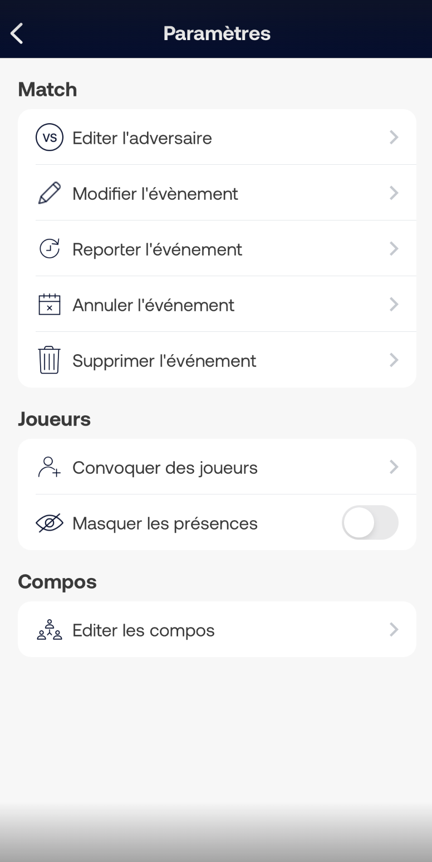
Task: Tap the Supprimer l'événement text
Action: pyautogui.click(x=164, y=361)
